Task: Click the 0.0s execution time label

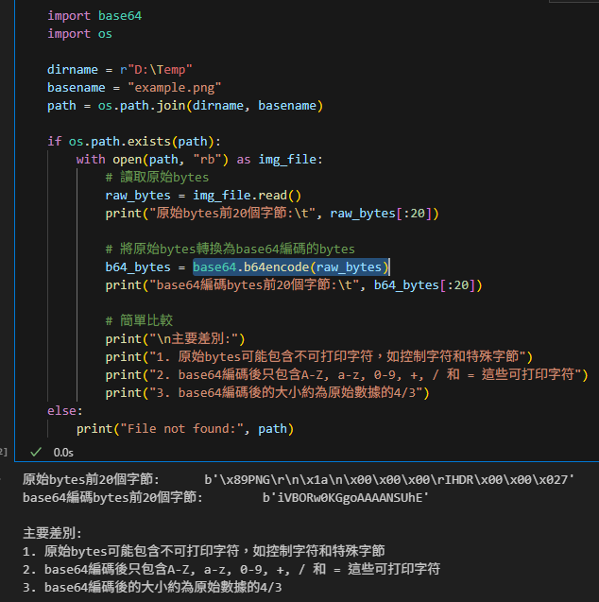Action: [x=63, y=453]
